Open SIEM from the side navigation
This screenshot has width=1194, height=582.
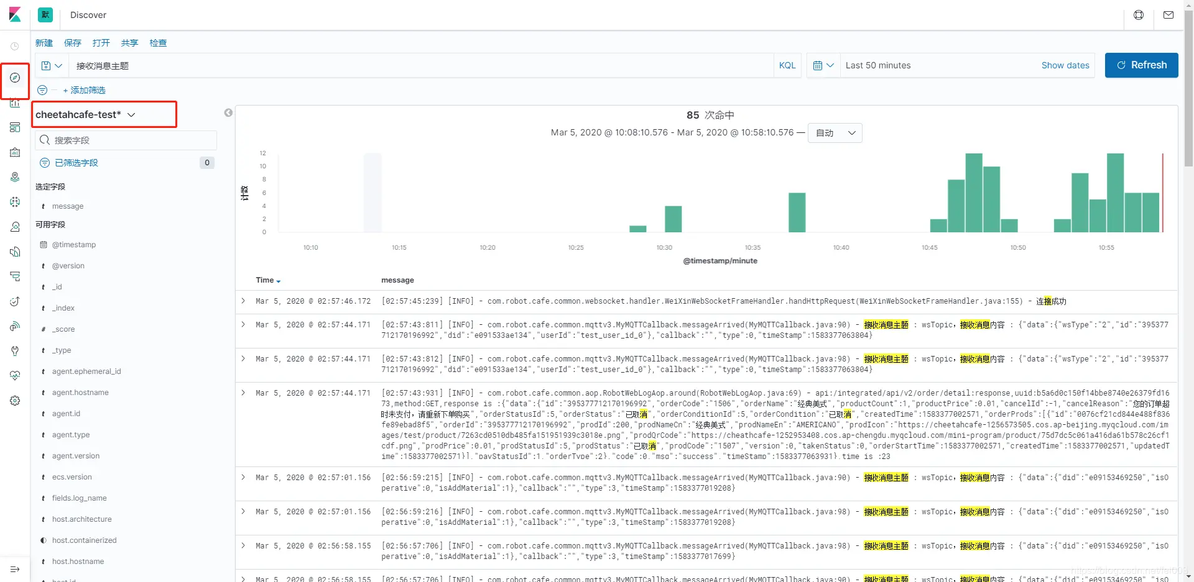[x=15, y=326]
